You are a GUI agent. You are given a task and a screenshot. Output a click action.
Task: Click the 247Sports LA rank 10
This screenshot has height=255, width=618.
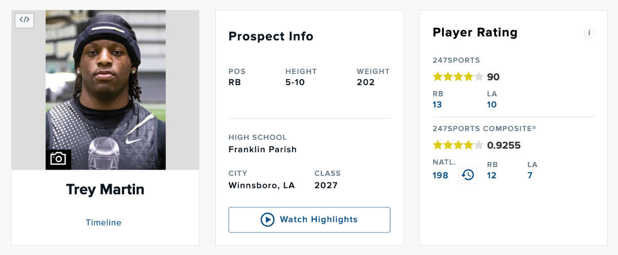492,104
